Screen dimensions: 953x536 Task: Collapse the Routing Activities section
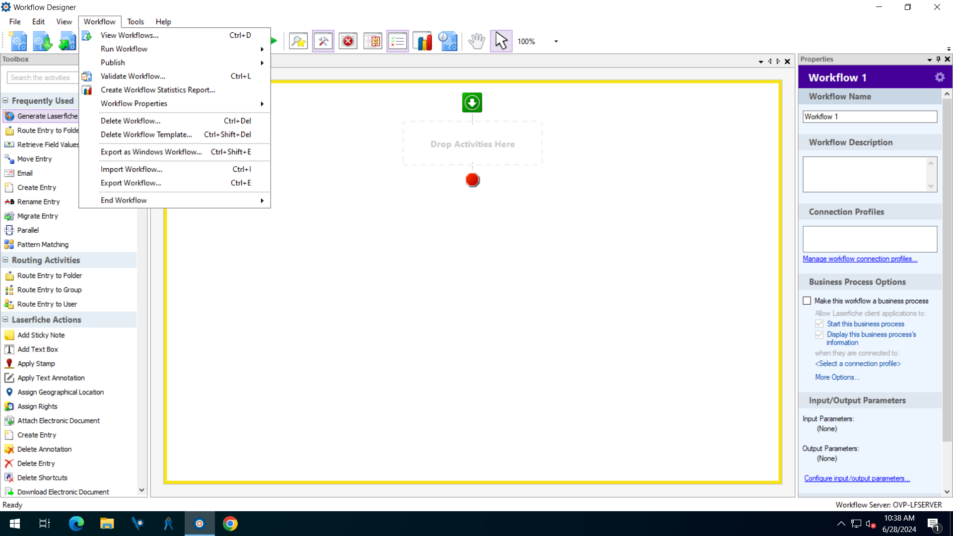coord(5,260)
